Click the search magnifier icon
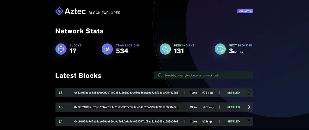Image resolution: width=309 pixels, height=130 pixels. click(160, 75)
